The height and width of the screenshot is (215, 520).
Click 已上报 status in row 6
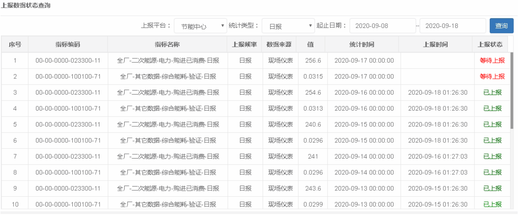point(492,140)
